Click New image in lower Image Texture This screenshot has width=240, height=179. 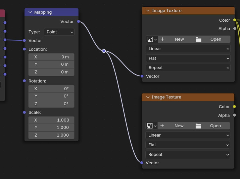point(176,126)
